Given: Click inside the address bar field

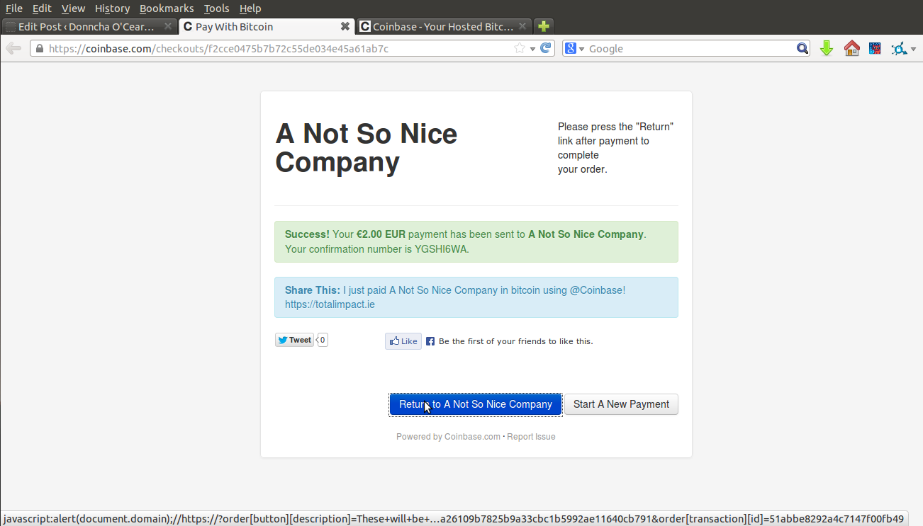Looking at the screenshot, I should click(284, 48).
